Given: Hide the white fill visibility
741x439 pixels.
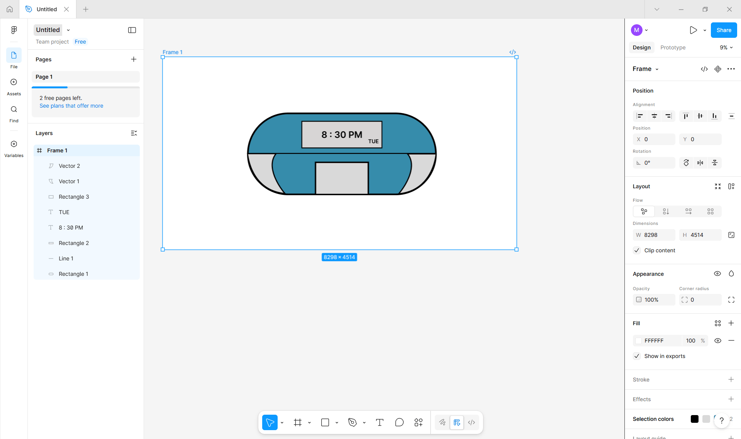Looking at the screenshot, I should point(718,341).
